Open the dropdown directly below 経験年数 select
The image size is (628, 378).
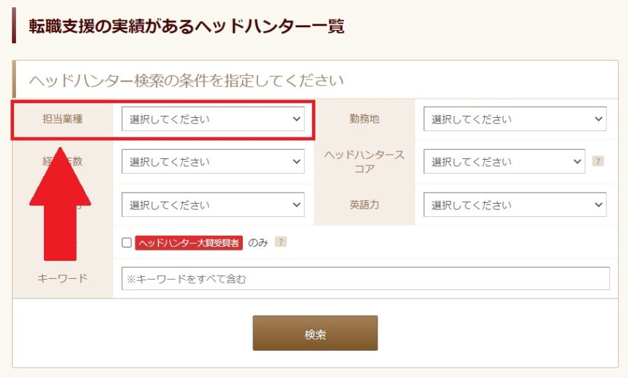coord(213,204)
